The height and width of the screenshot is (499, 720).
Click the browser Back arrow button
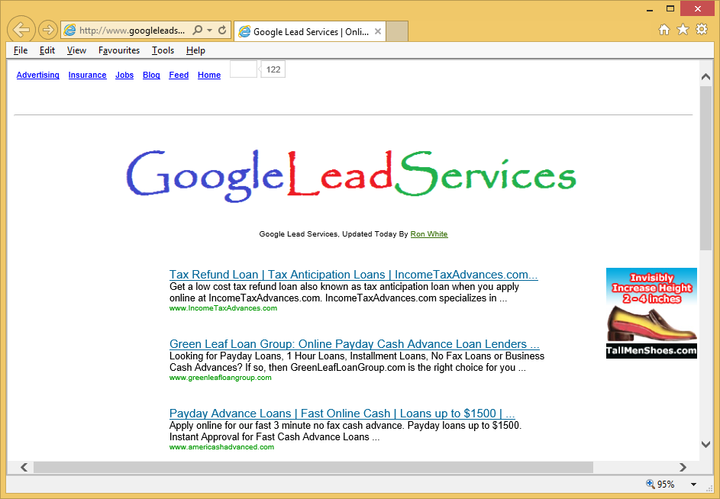[x=21, y=30]
